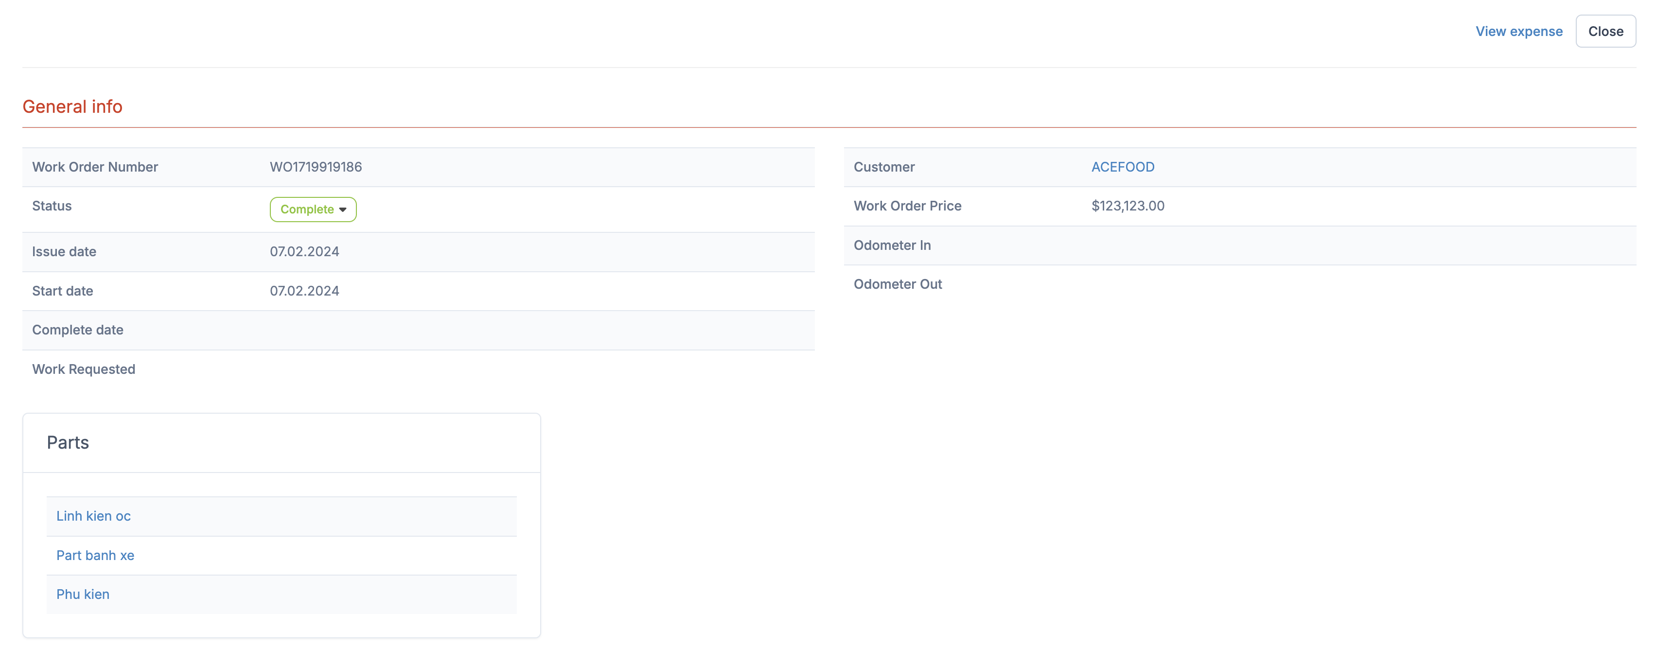Open the Part banh xe link
Image resolution: width=1656 pixels, height=666 pixels.
pyautogui.click(x=95, y=556)
